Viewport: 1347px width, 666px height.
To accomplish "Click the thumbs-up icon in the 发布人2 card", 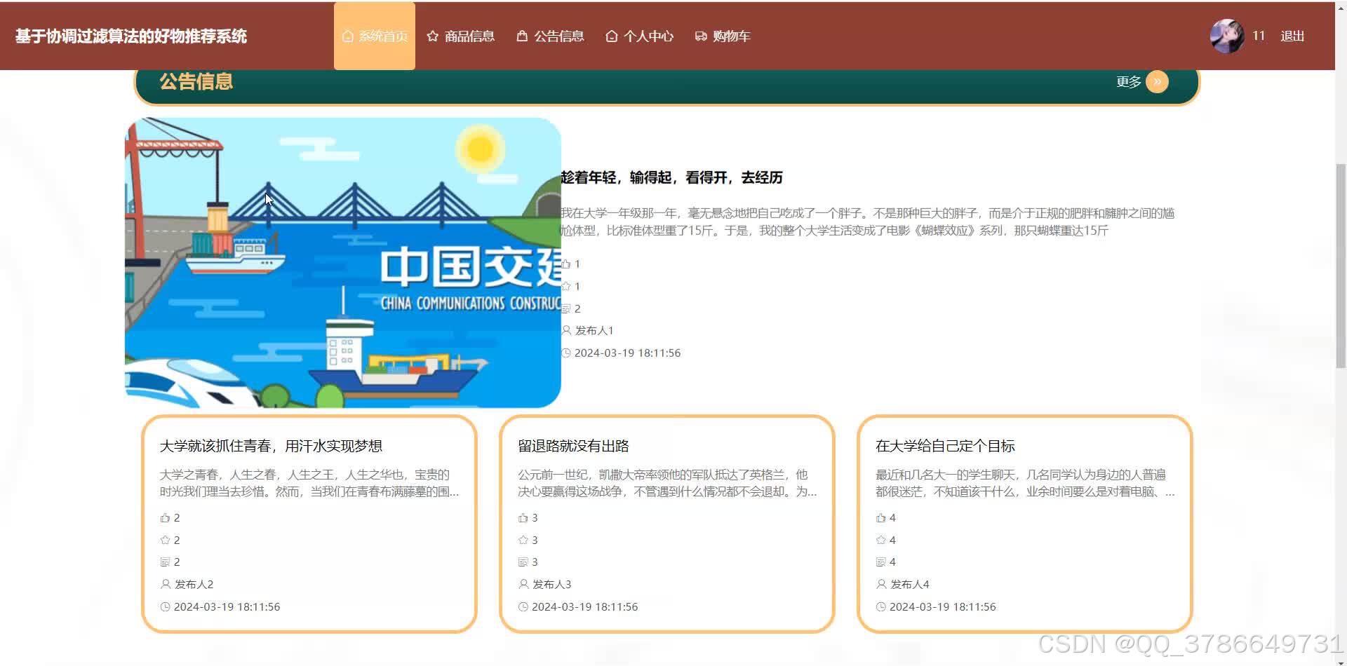I will point(165,518).
